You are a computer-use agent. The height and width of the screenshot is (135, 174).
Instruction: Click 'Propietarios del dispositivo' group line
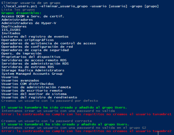pyautogui.click(x=31, y=57)
